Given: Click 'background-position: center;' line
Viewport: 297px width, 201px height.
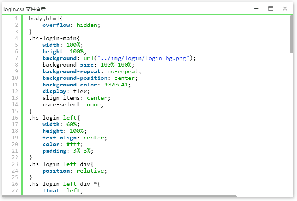Looking at the screenshot, I should tap(90, 78).
